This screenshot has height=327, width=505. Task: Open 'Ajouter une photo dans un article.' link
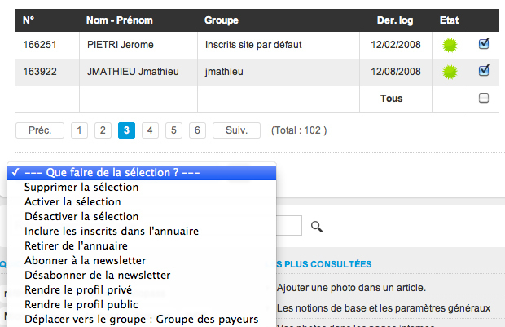click(351, 288)
